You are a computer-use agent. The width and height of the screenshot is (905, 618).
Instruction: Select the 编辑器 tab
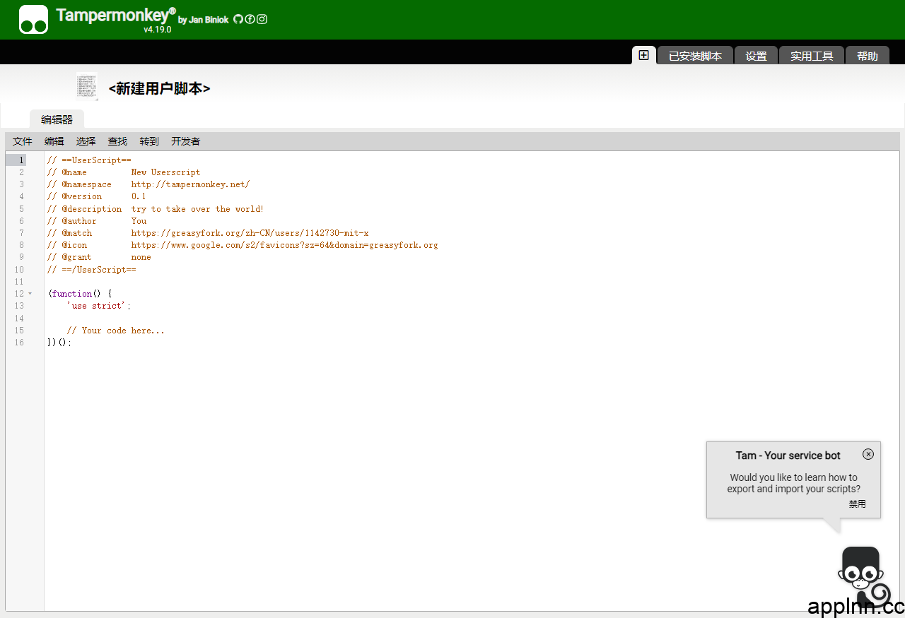(x=57, y=119)
